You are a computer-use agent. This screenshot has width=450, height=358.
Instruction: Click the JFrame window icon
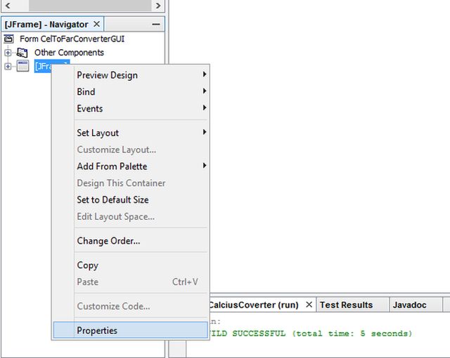pos(22,66)
